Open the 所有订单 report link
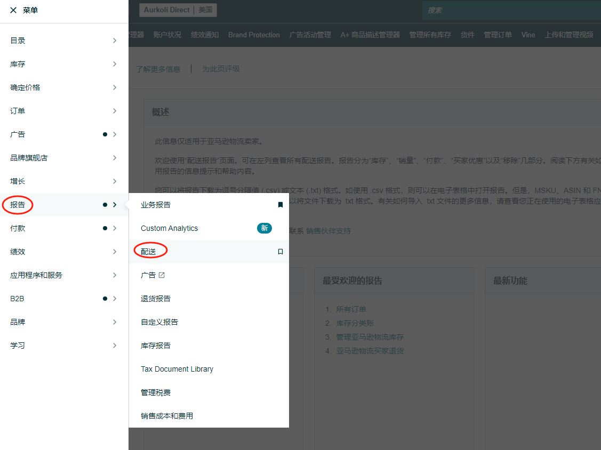601x450 pixels. pyautogui.click(x=351, y=309)
